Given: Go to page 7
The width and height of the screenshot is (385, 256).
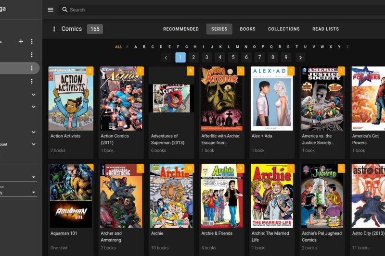Looking at the screenshot, I should [x=259, y=57].
